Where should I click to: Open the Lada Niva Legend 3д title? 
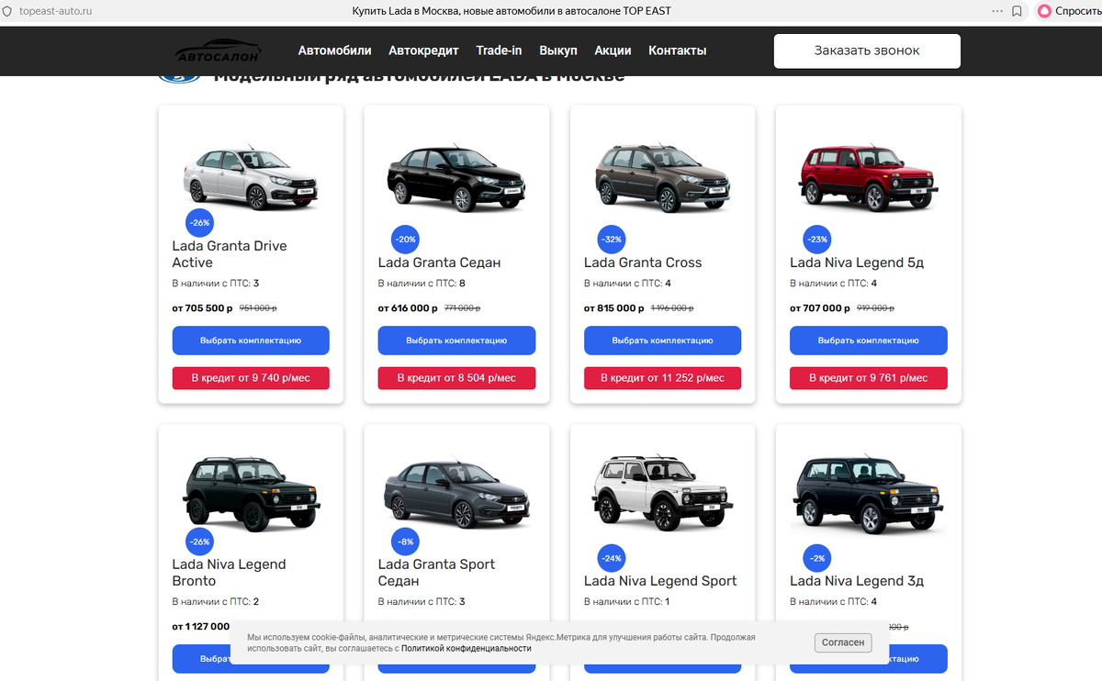click(857, 581)
